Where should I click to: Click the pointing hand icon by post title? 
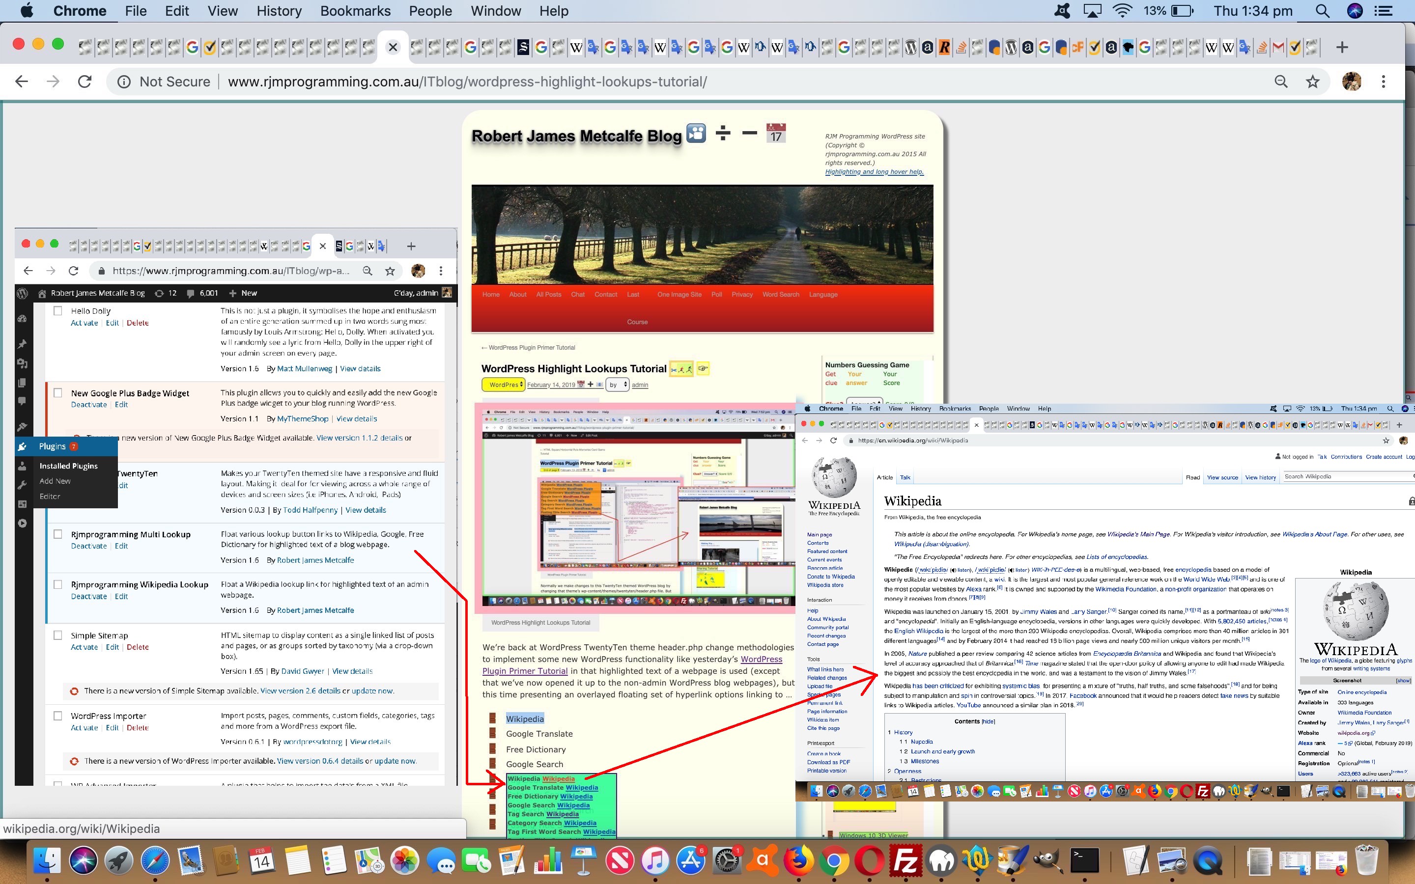[703, 368]
